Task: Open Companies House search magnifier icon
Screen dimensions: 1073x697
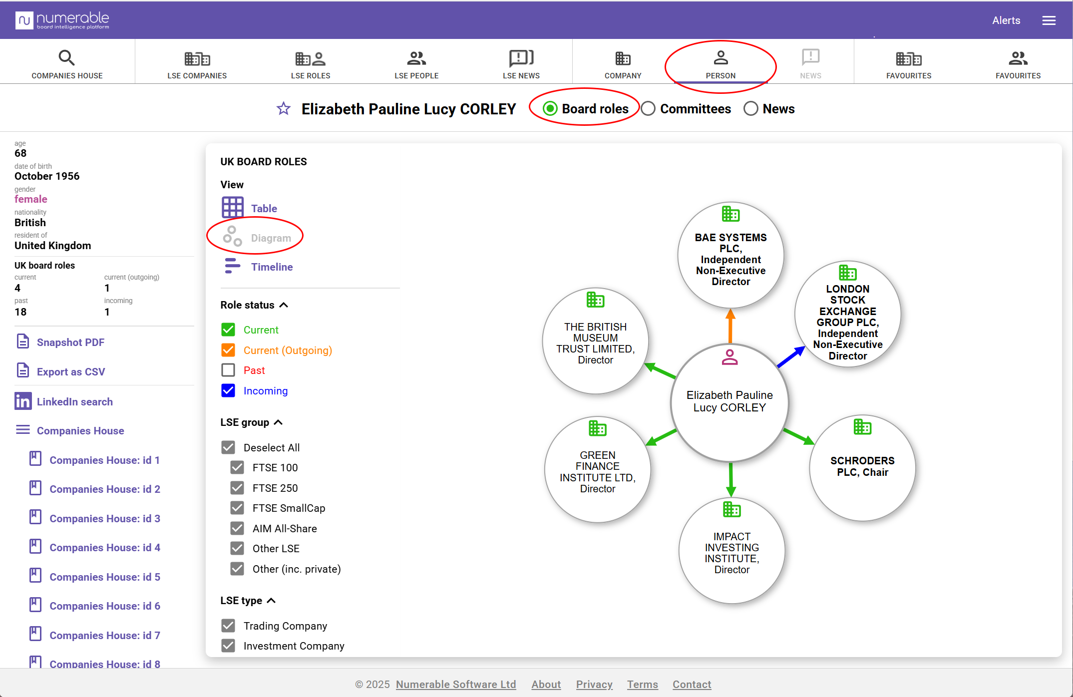Action: pyautogui.click(x=67, y=58)
